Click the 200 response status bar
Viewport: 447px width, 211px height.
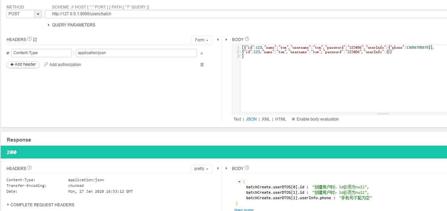[224, 152]
